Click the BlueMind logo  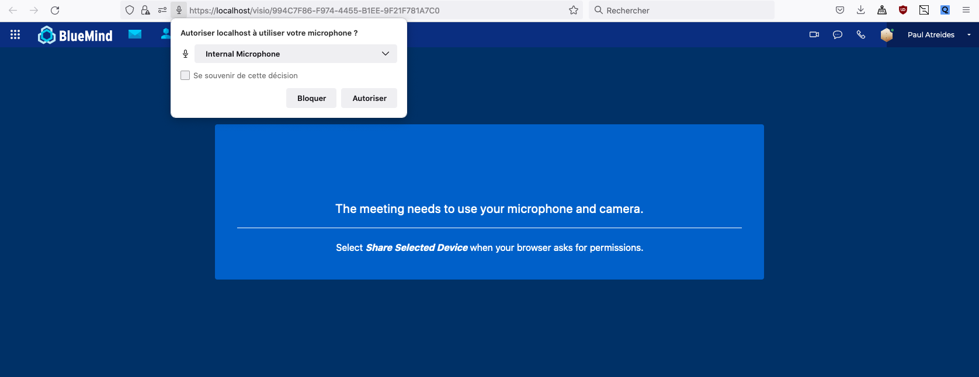click(75, 36)
